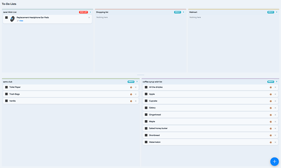Viewport: 281px width, 168px height.
Task: Click the headphone ear pads thumbnail image
Action: pos(12,19)
